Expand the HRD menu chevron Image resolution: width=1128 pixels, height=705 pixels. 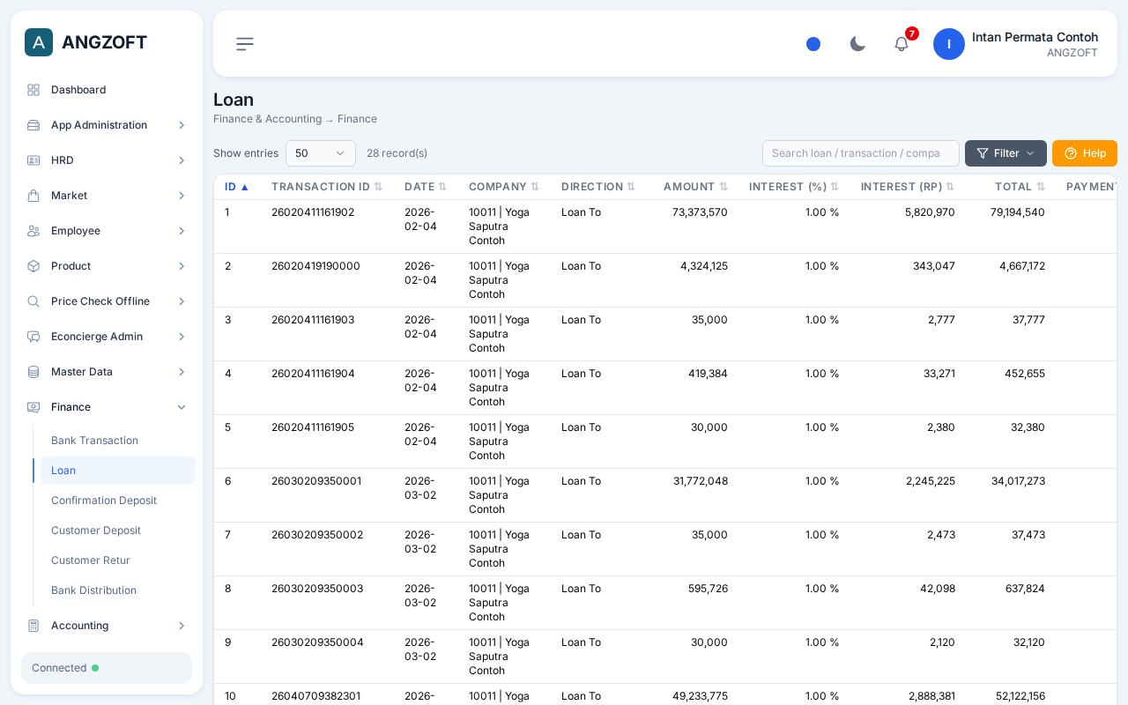click(x=182, y=160)
